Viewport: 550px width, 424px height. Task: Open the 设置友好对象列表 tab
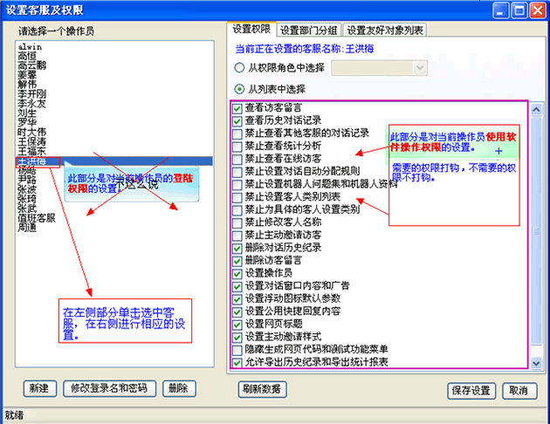click(384, 30)
